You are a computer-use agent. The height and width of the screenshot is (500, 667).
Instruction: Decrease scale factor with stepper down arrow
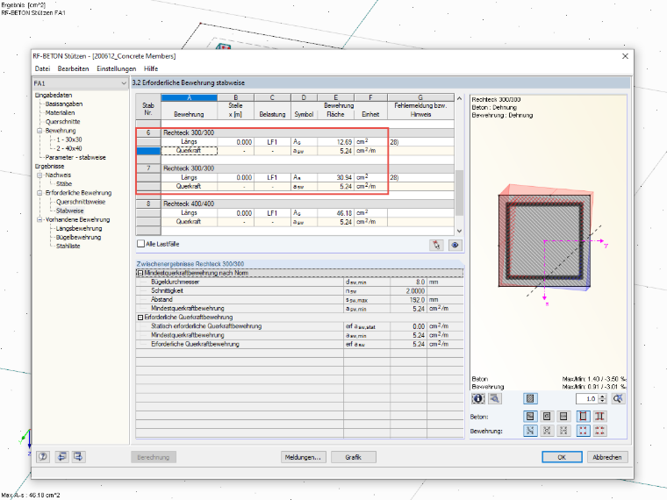pos(602,401)
